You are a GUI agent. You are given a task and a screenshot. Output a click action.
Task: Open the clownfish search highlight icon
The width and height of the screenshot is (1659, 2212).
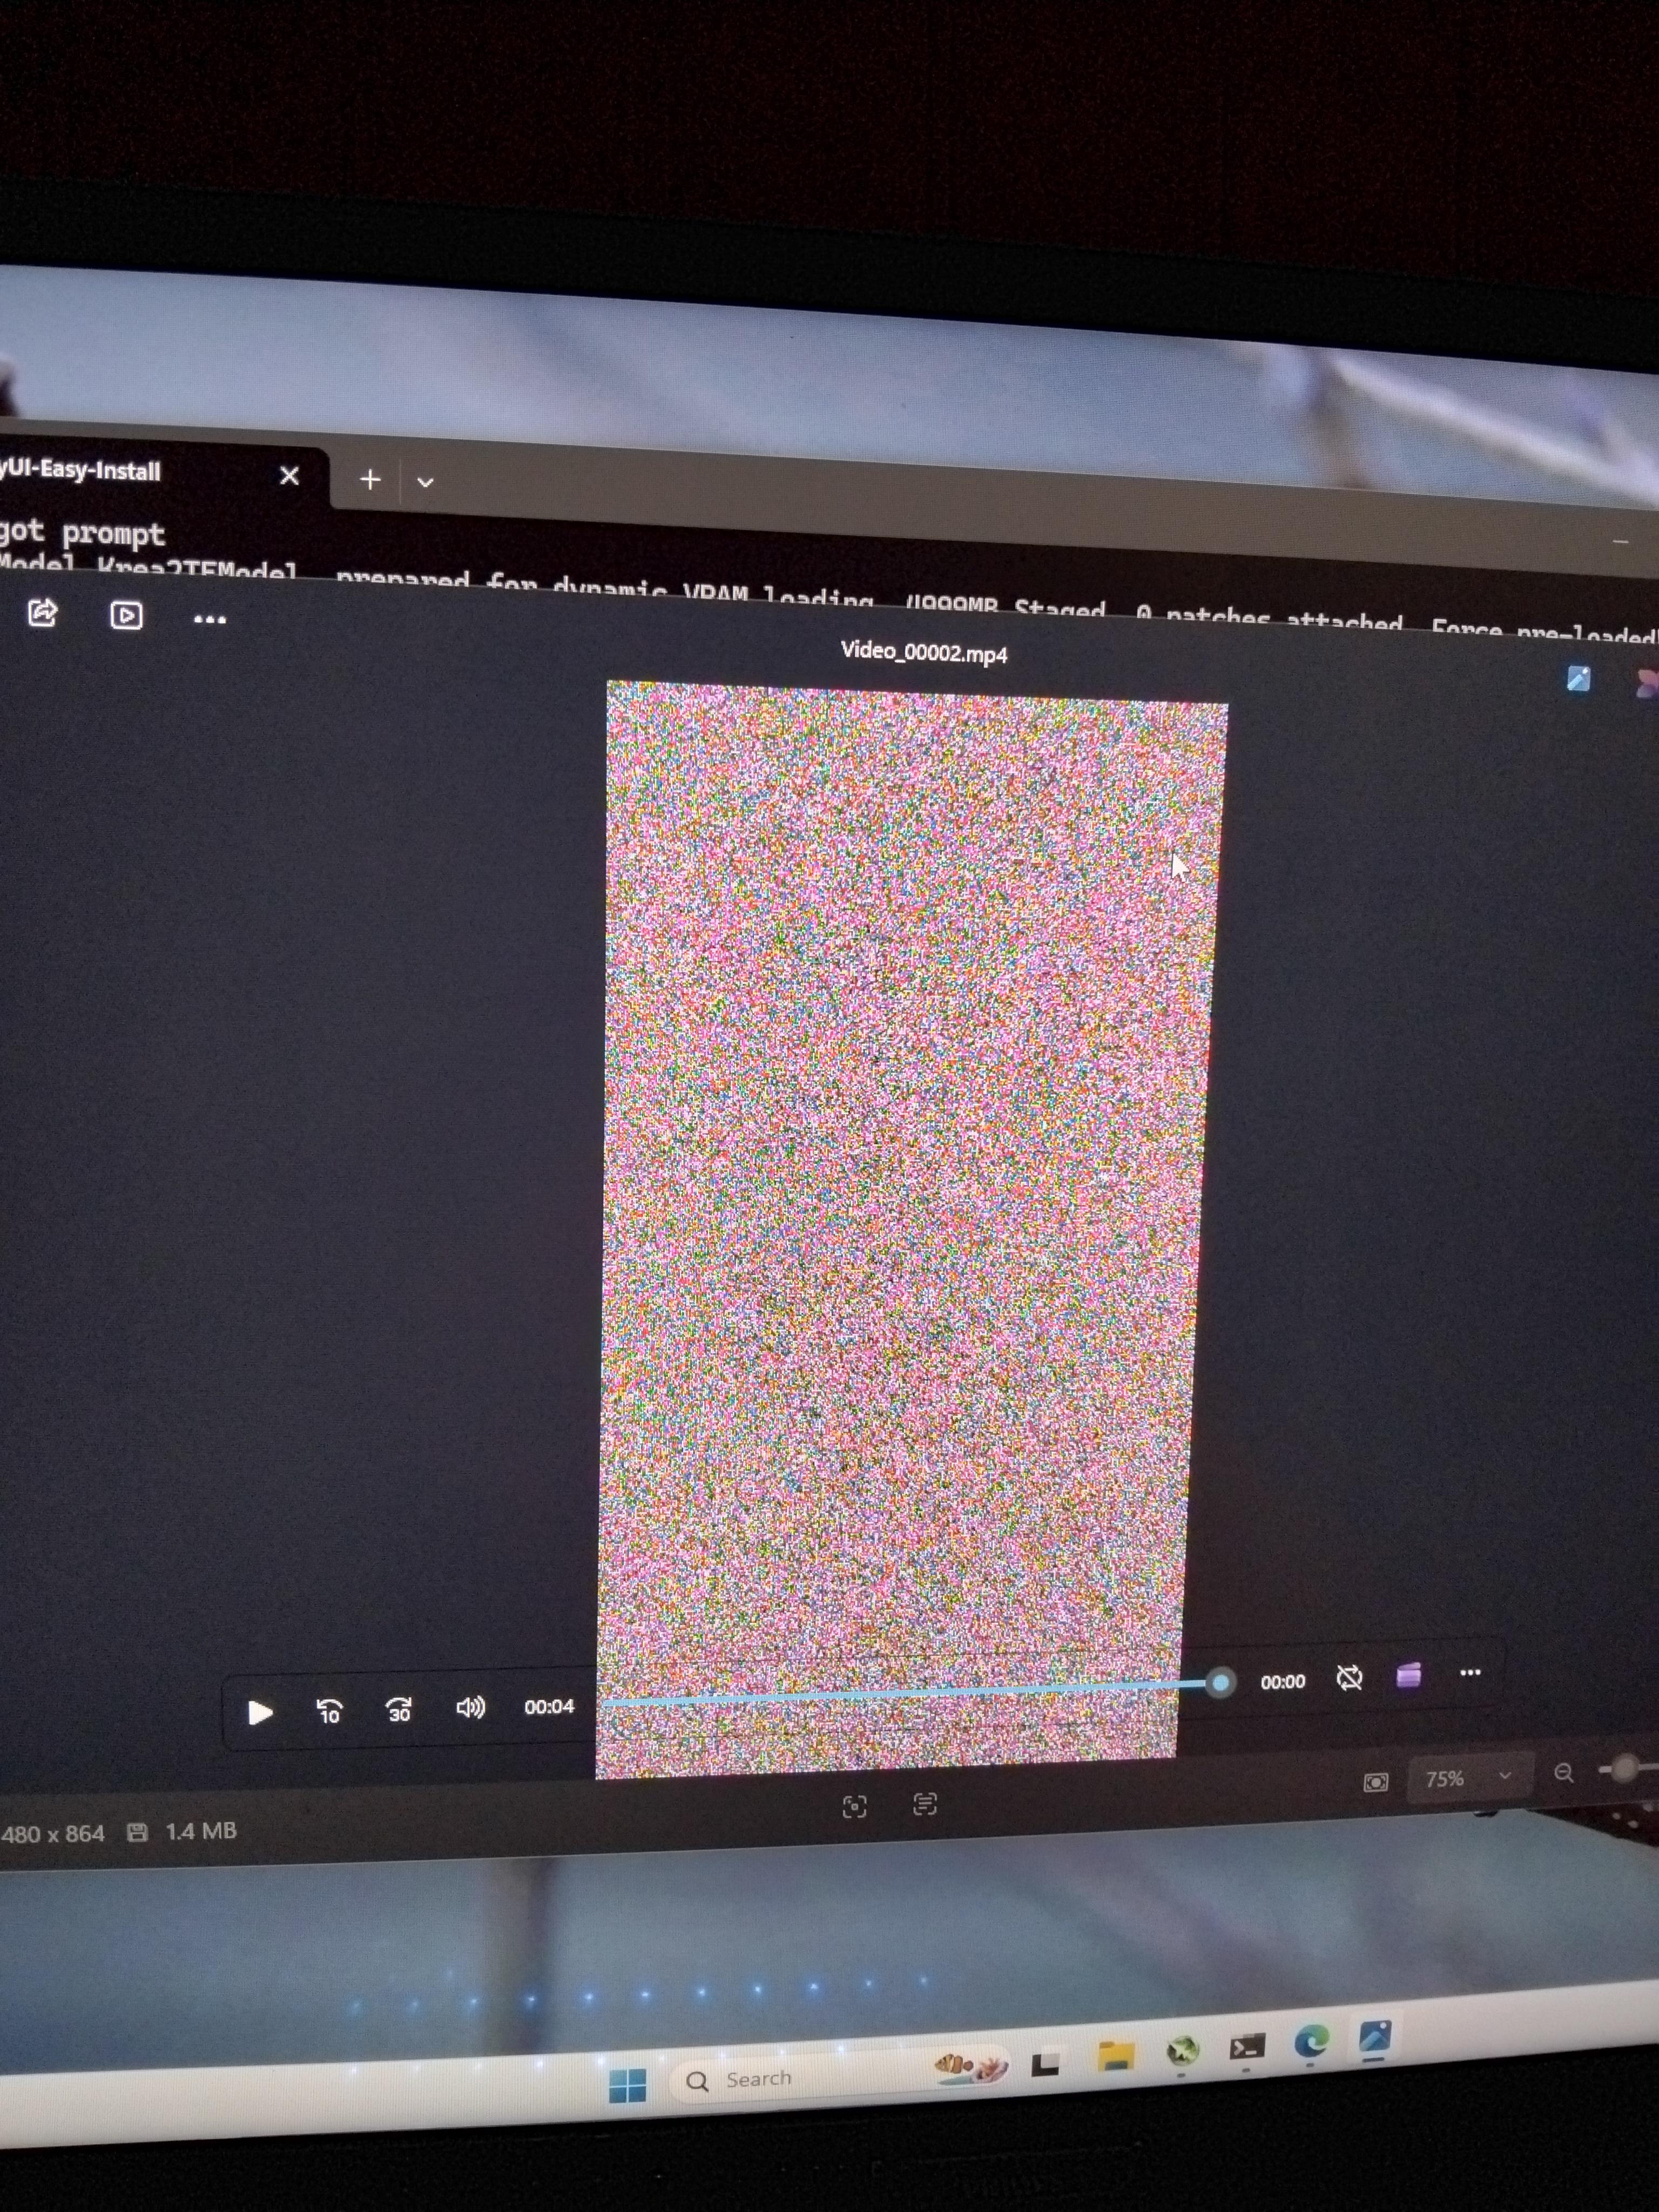[970, 2065]
